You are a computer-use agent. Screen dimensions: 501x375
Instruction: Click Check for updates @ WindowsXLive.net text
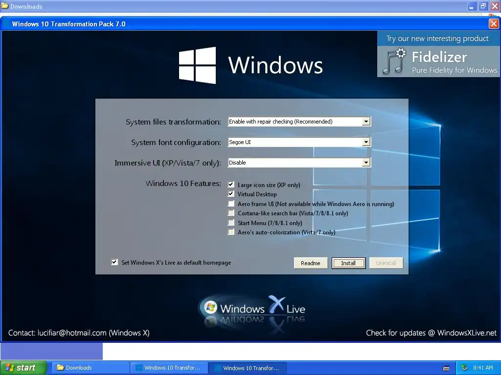coord(432,333)
